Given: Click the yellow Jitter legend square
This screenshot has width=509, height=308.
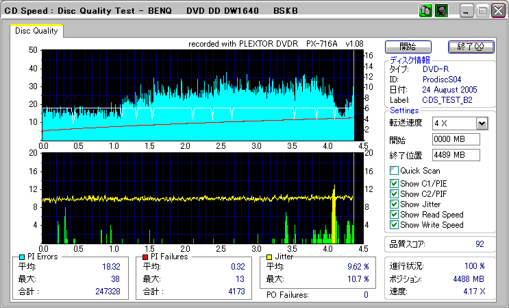Looking at the screenshot, I should click(x=271, y=257).
